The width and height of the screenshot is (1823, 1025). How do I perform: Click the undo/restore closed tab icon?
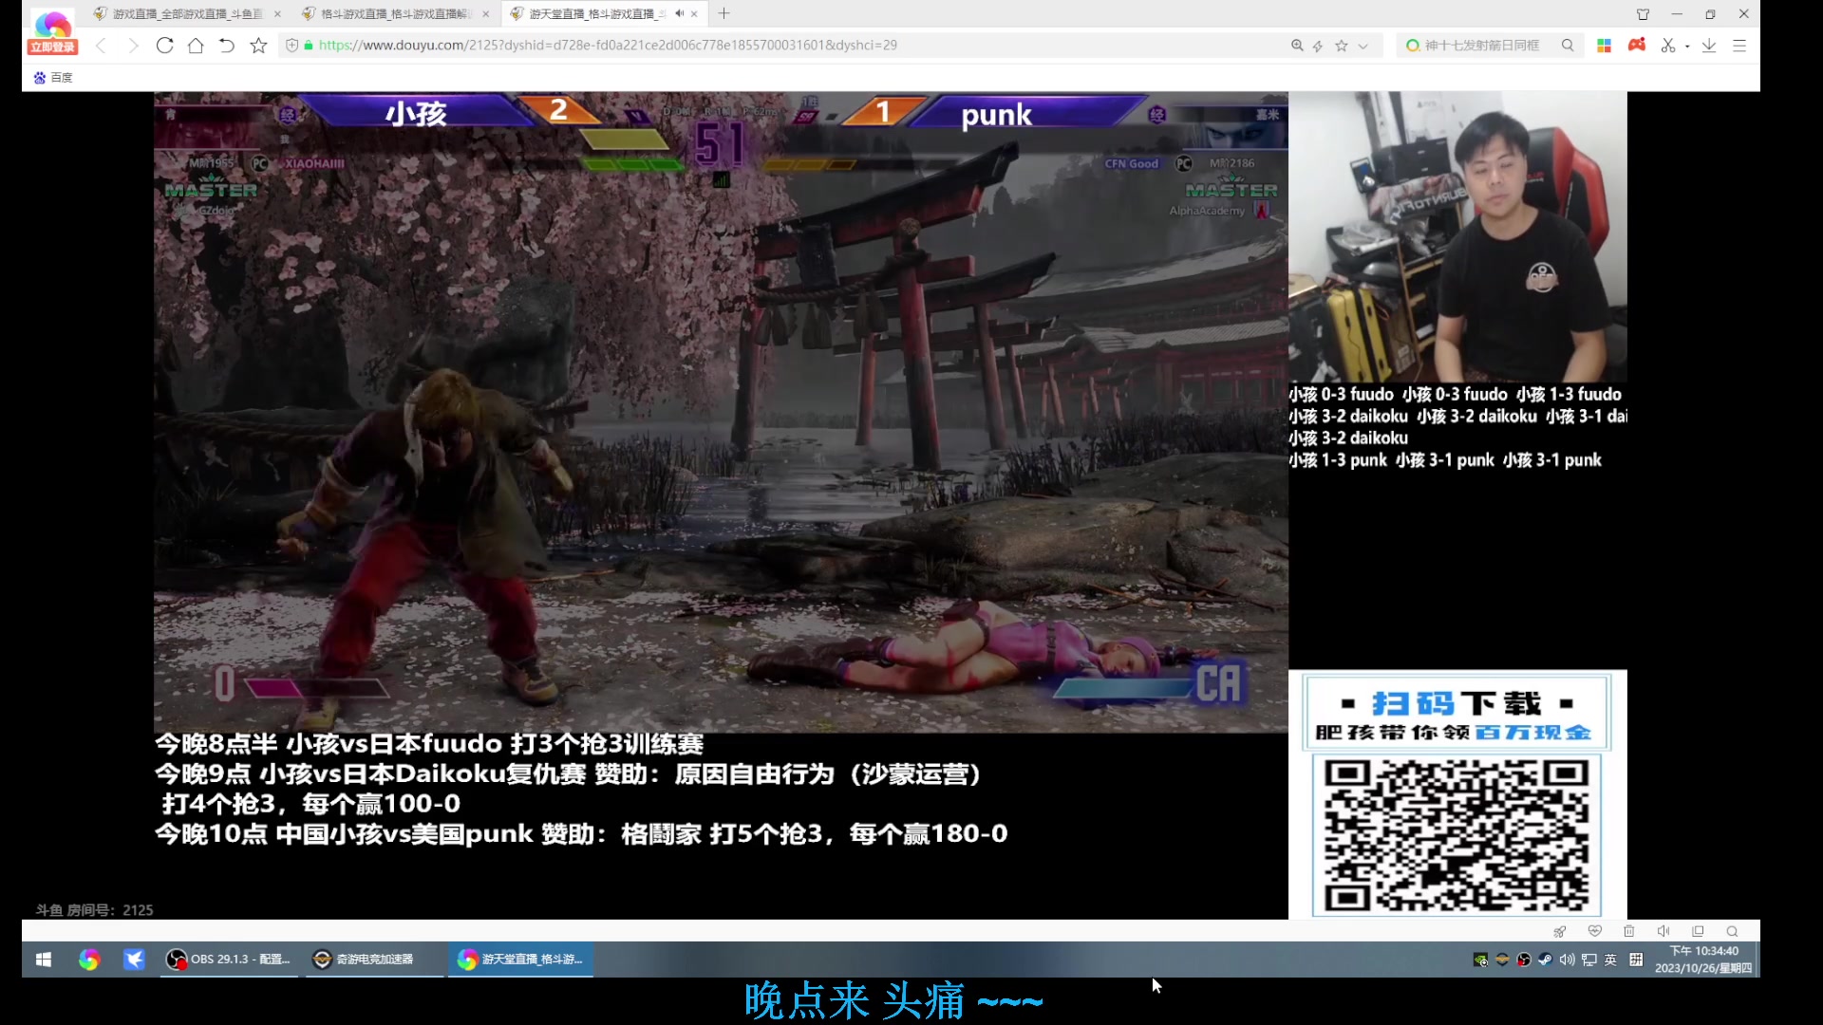coord(226,46)
